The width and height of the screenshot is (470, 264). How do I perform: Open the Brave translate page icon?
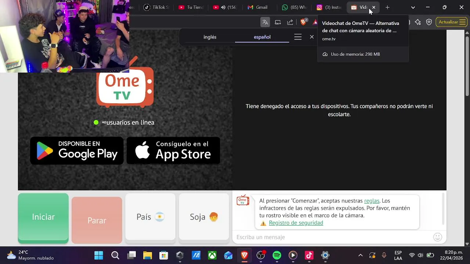265,22
